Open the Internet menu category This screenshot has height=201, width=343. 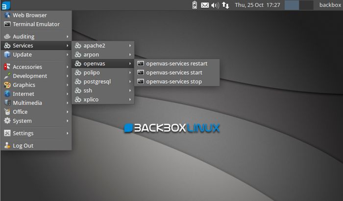(x=36, y=93)
